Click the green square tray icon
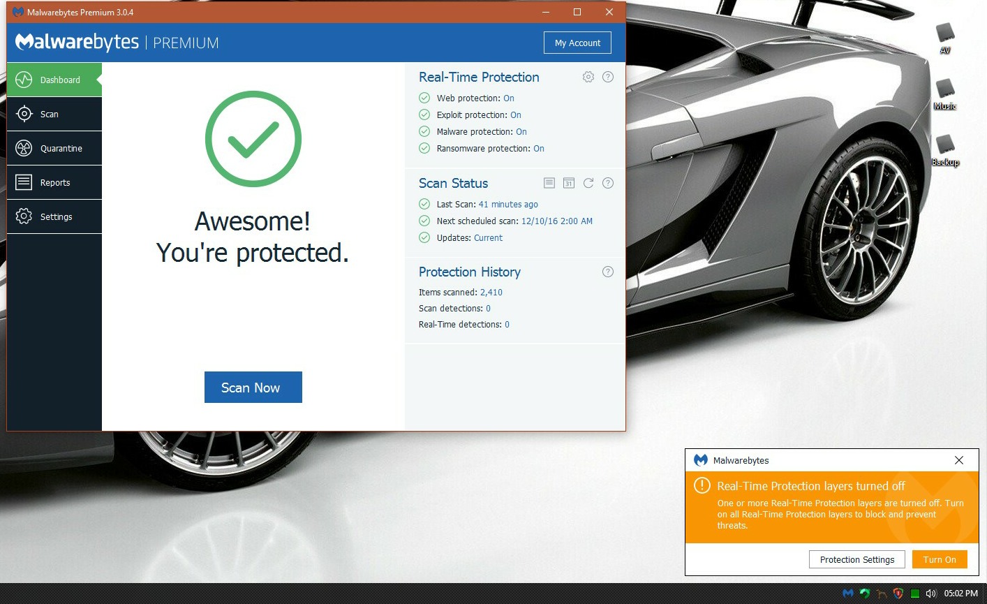Screen dimensions: 987x604 point(914,594)
